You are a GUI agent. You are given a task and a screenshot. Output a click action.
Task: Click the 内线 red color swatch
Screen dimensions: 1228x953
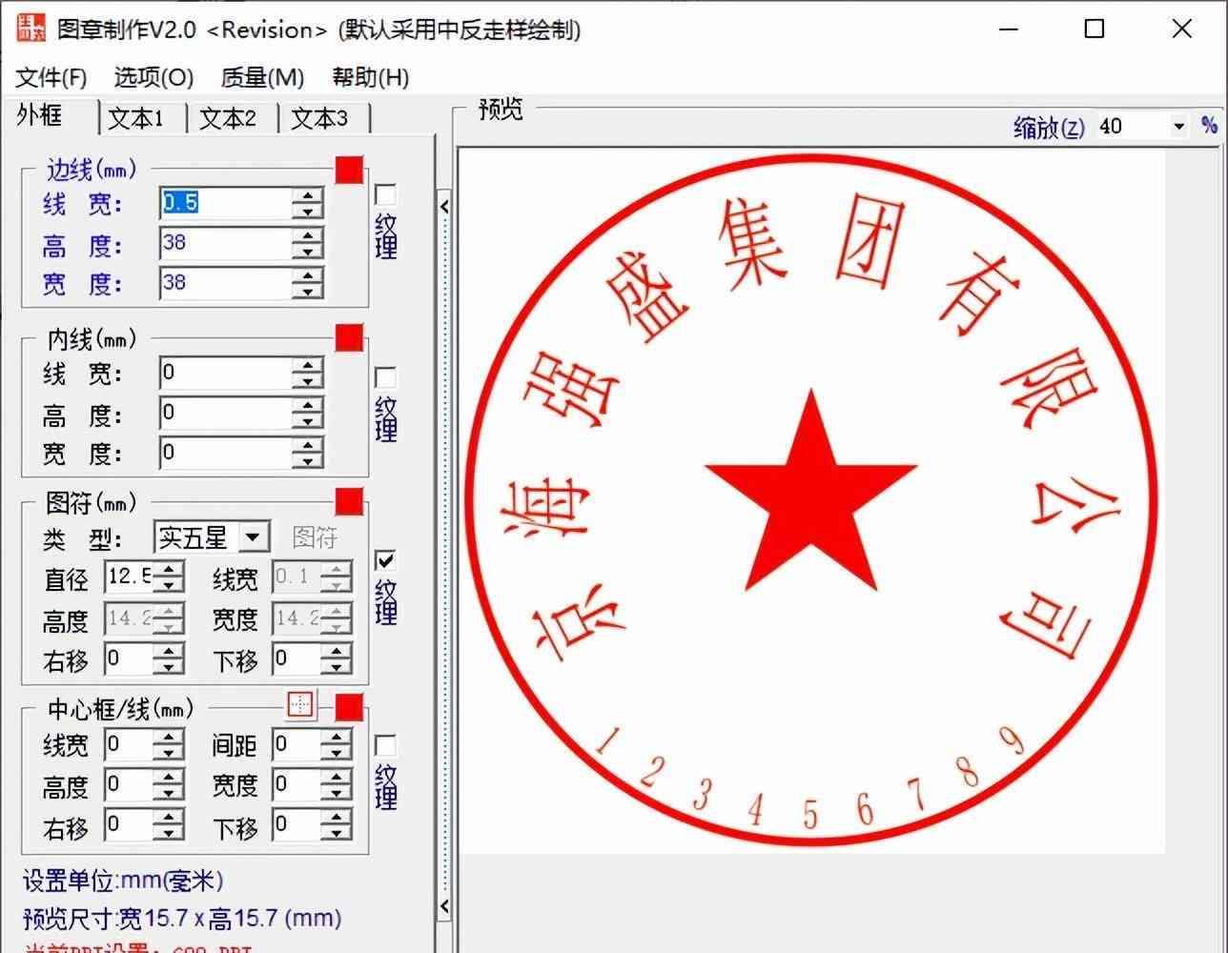click(349, 337)
